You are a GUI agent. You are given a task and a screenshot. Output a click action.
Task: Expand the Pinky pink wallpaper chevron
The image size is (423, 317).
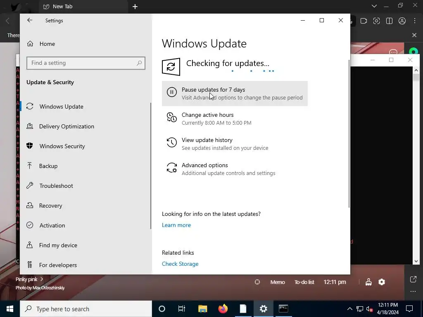(42, 279)
